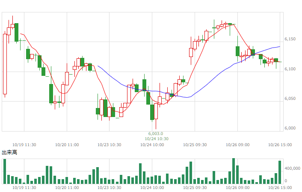The width and height of the screenshot is (302, 192).
Task: Click 10/20 11:00 label under volume chart
Action: (67, 188)
